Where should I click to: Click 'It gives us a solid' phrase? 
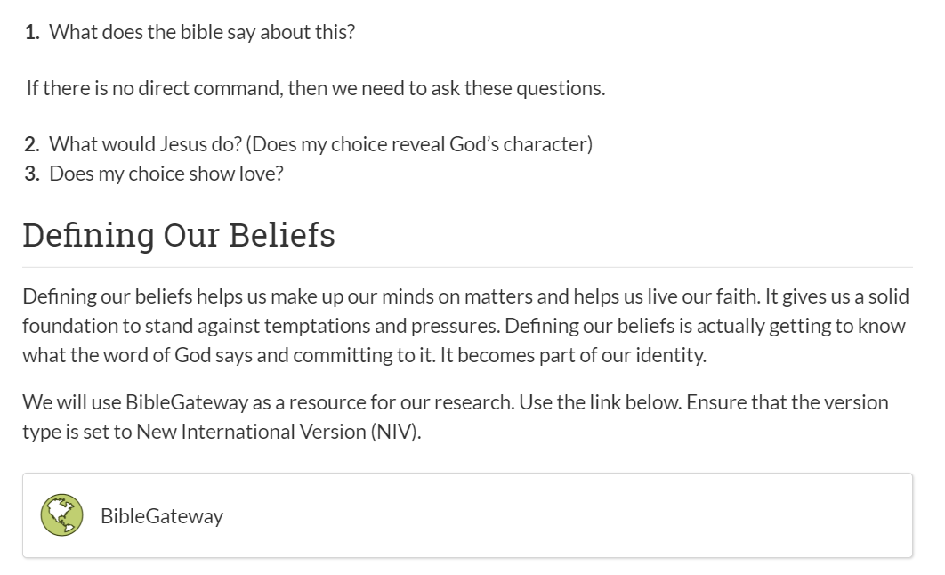(836, 296)
